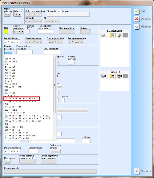This screenshot has width=154, height=178.
Task: Choose list item DN = B + D
Action: click(13, 130)
